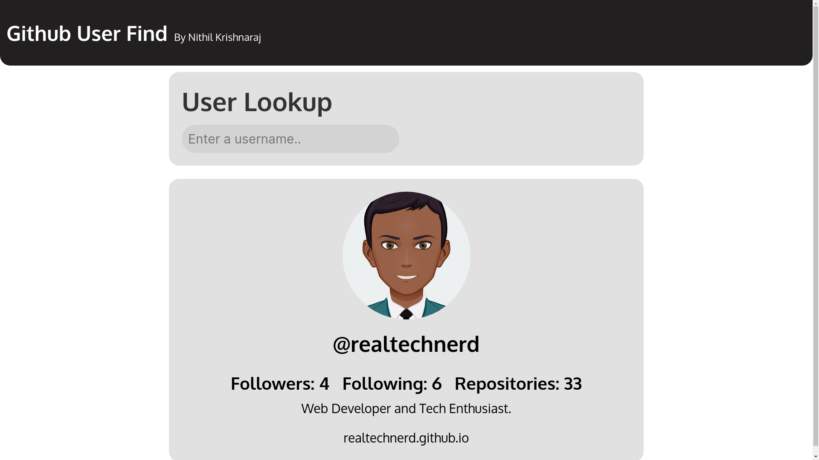Select the Followers: 4 stat
This screenshot has height=460, width=819.
click(280, 383)
